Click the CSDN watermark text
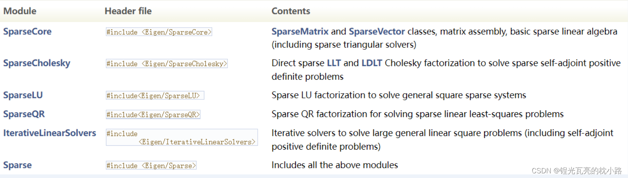Viewport: 628px width, 178px height. [x=577, y=171]
